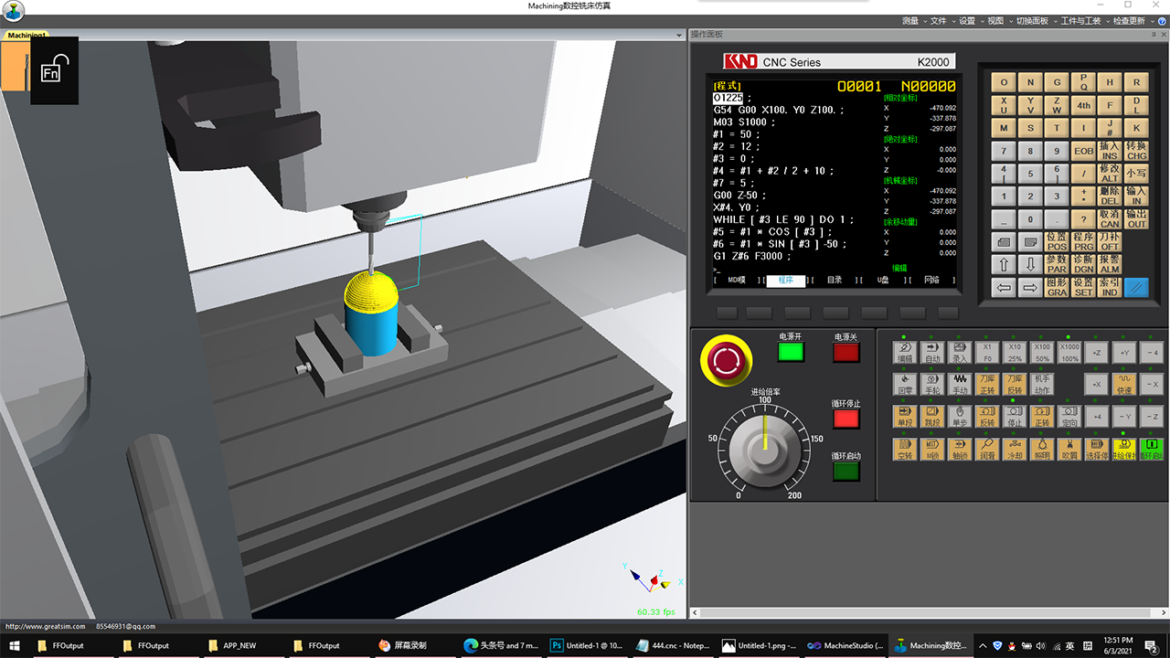Select 手轮 handwheel mode key
Screen dimensions: 1170x658
click(931, 384)
